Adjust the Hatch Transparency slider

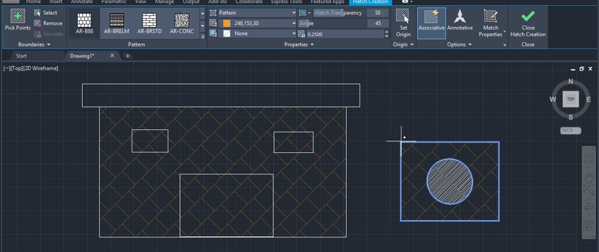[339, 13]
